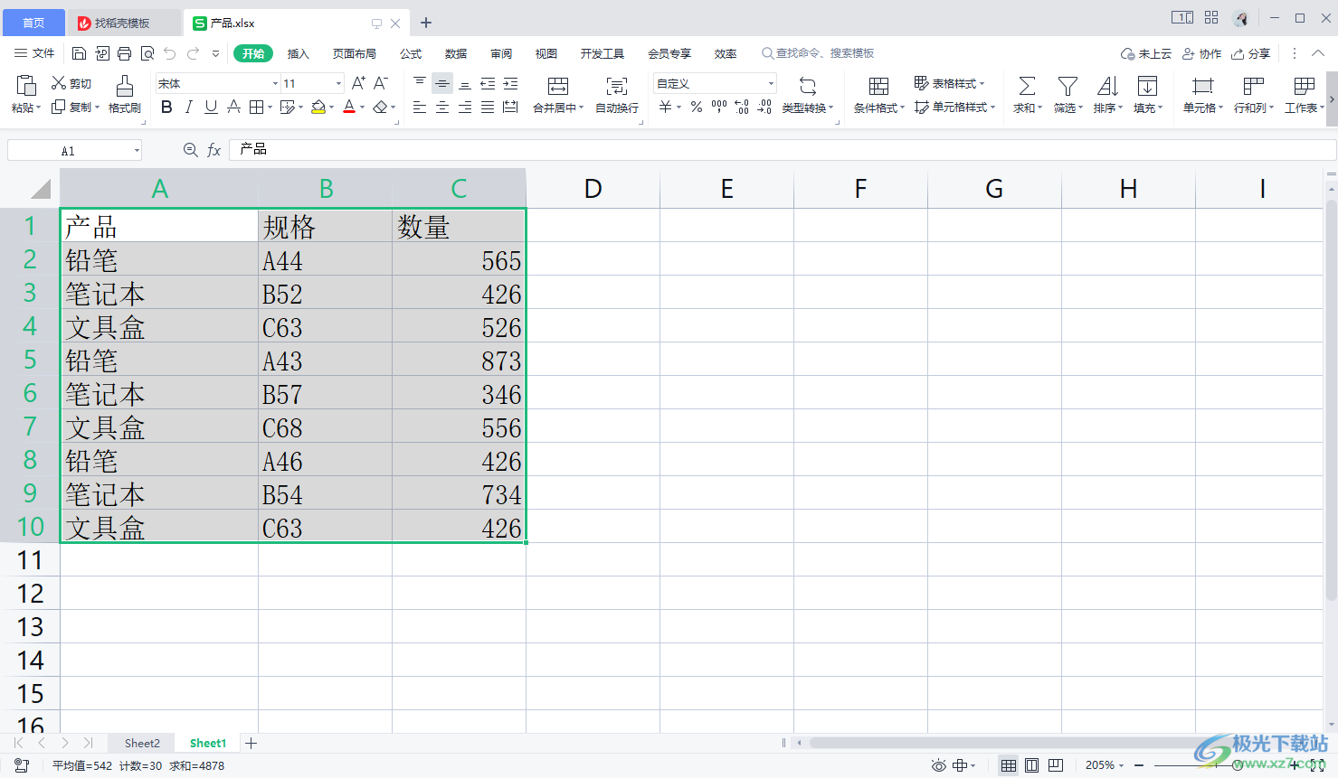Open the zoom level 205% dropdown
Screen dimensions: 1338x778
[x=1105, y=765]
